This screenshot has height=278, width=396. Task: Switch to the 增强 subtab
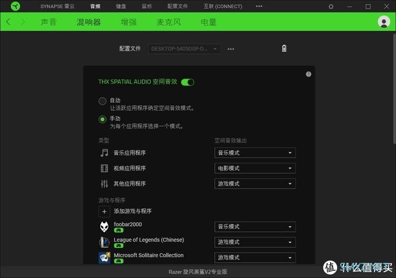tap(129, 22)
